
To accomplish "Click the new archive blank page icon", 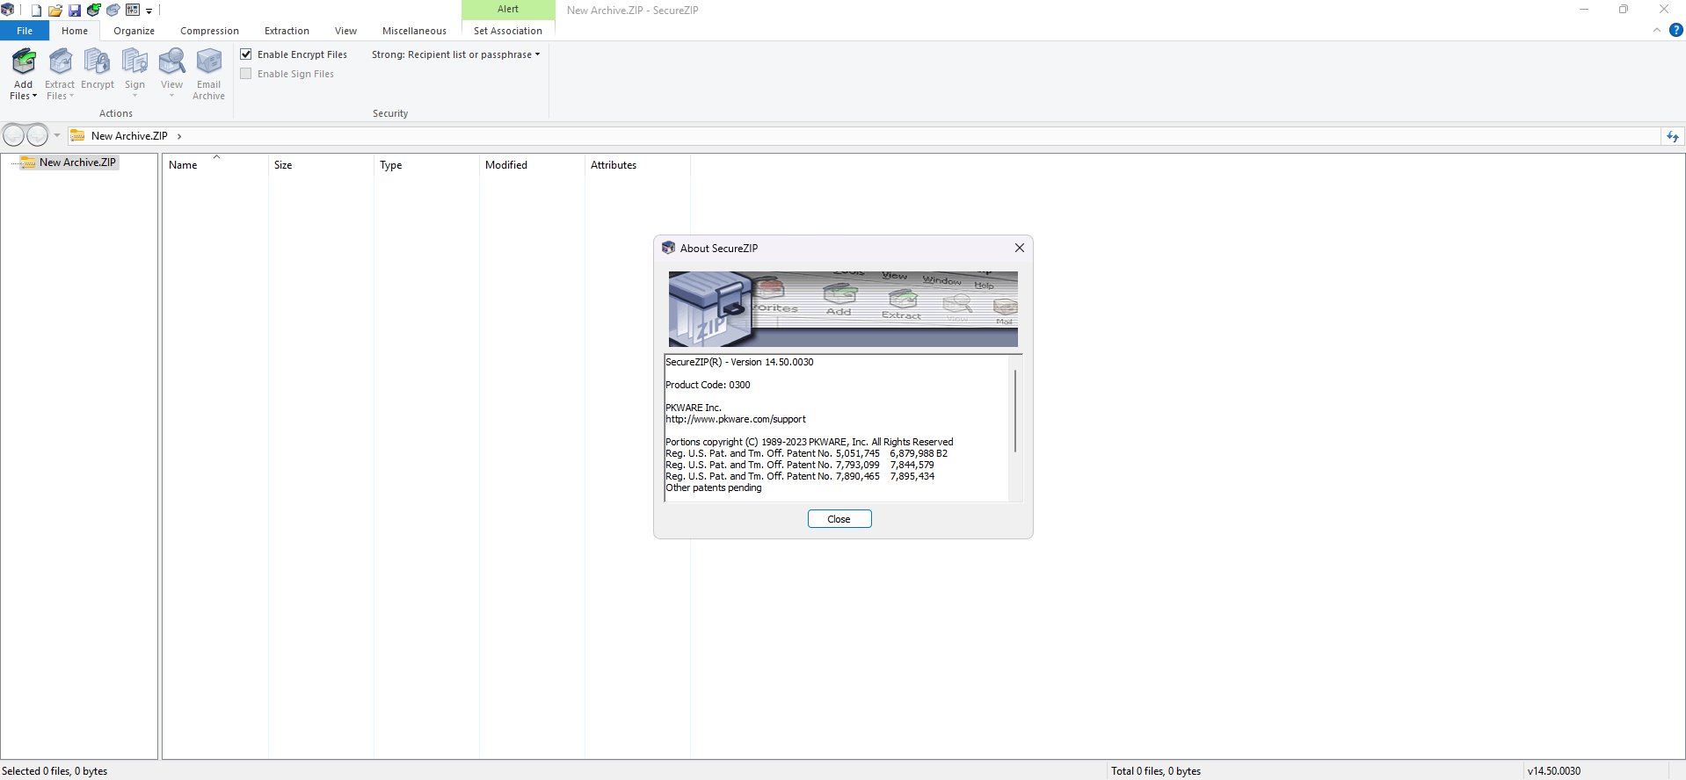I will tap(36, 11).
